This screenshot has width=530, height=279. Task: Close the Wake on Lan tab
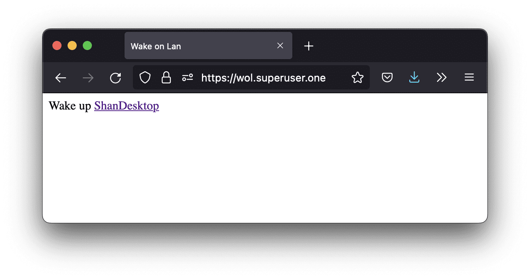[280, 45]
